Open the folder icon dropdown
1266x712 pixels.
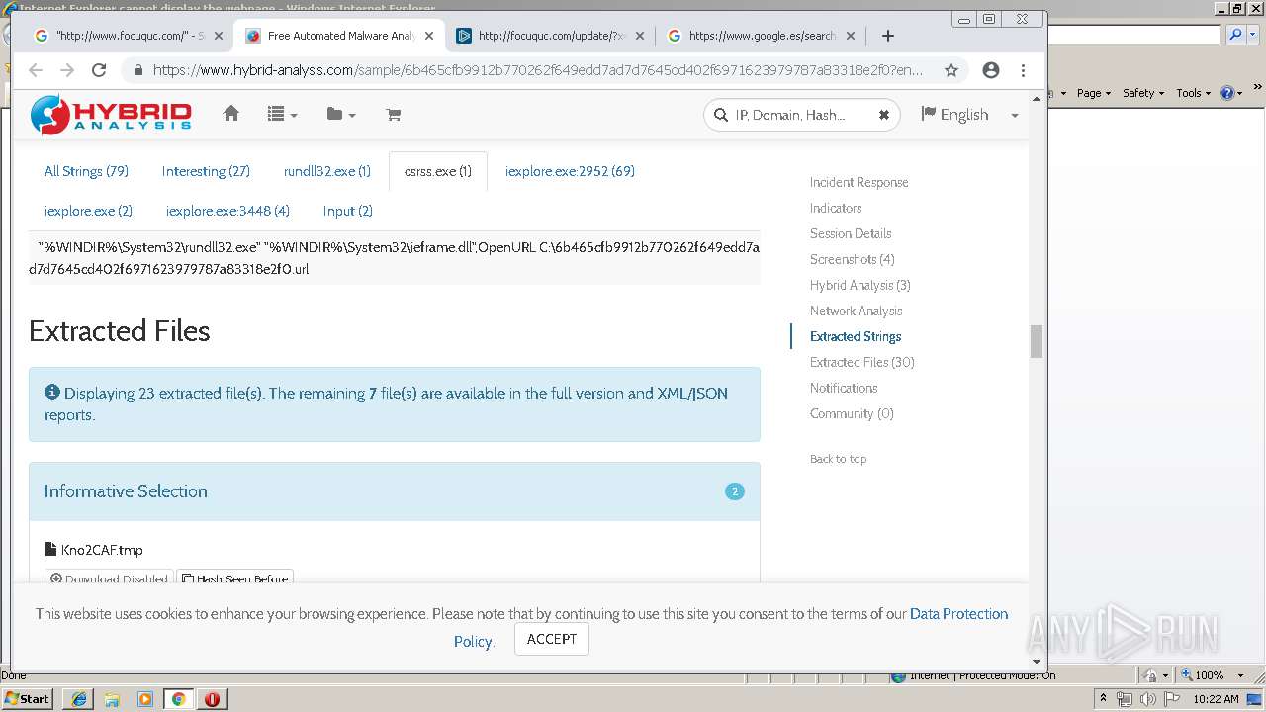341,115
